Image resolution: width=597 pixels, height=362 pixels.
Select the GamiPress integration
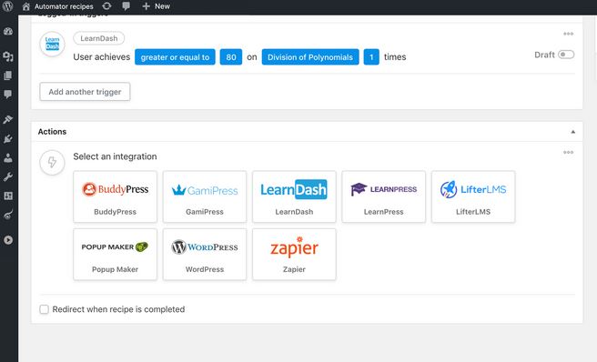(x=205, y=196)
